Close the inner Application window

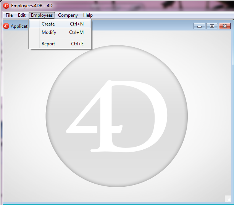[x=224, y=26]
